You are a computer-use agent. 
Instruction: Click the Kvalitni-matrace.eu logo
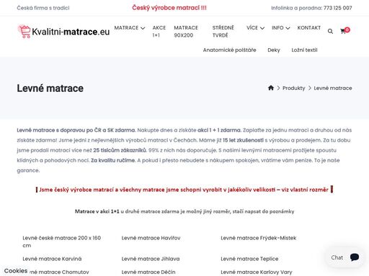point(63,32)
